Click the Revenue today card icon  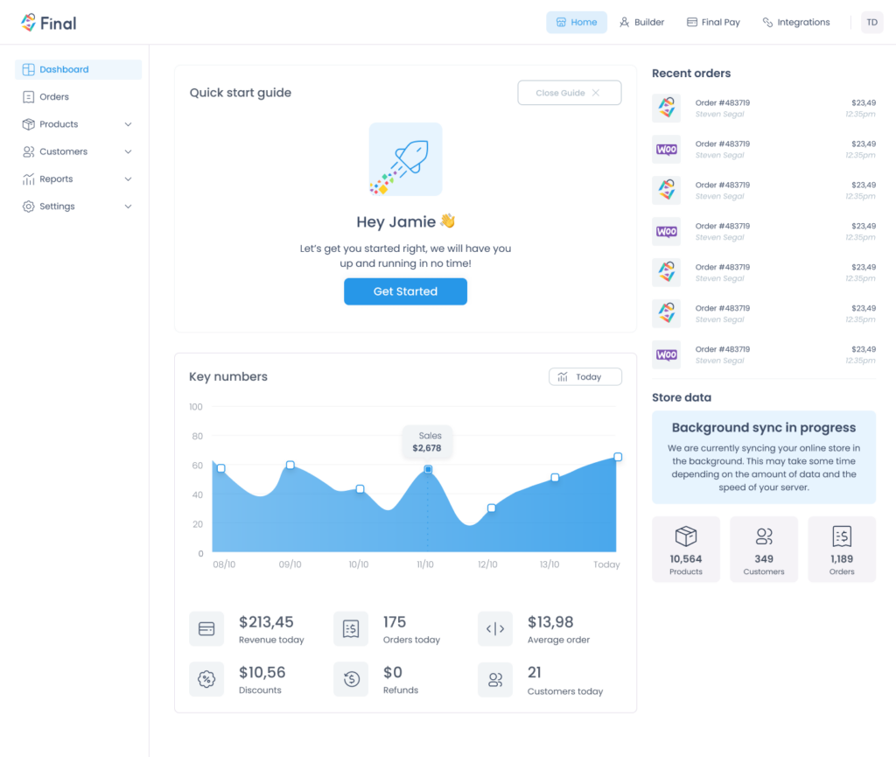coord(206,629)
